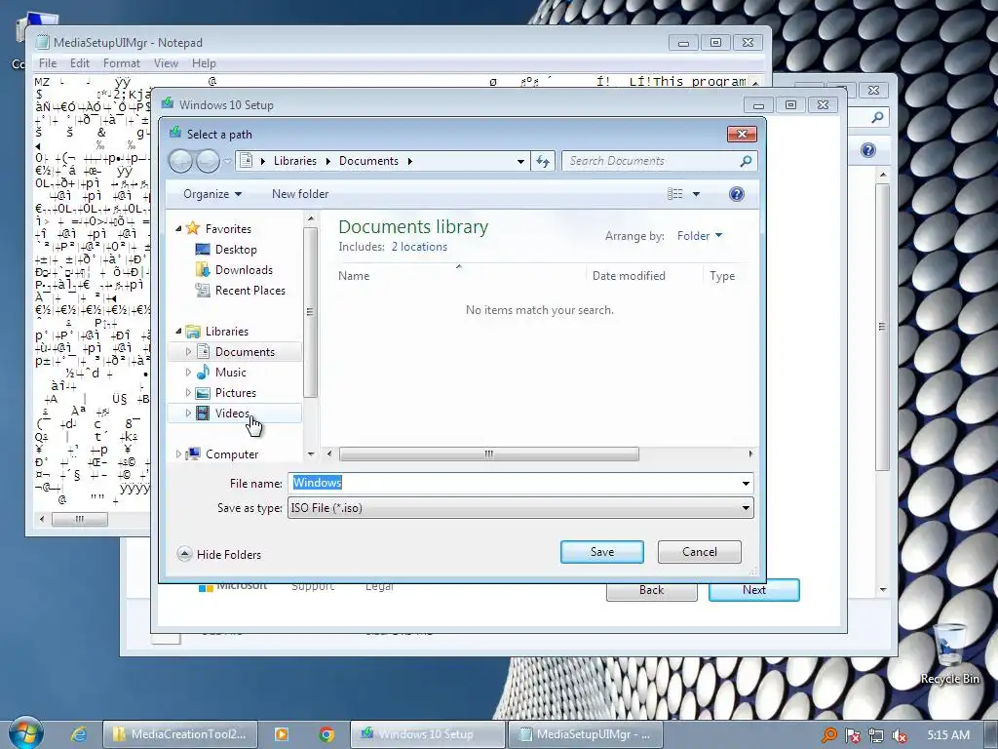
Task: Open the File name dropdown arrow
Action: (x=746, y=484)
